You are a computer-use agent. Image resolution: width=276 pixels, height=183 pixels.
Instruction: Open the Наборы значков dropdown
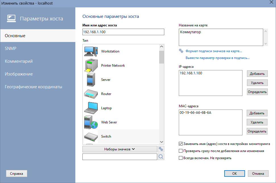point(120,149)
